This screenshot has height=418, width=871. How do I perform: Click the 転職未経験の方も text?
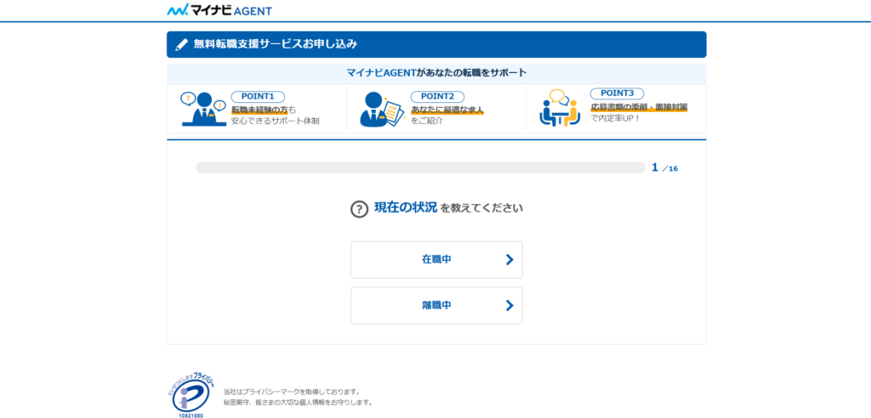tap(264, 110)
